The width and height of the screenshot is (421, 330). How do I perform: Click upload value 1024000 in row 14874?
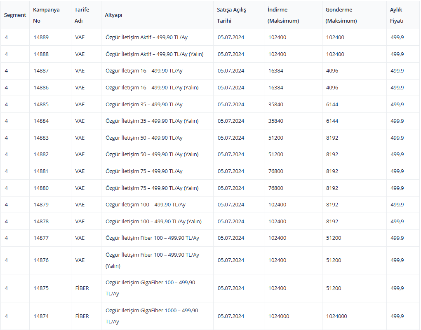(337, 316)
